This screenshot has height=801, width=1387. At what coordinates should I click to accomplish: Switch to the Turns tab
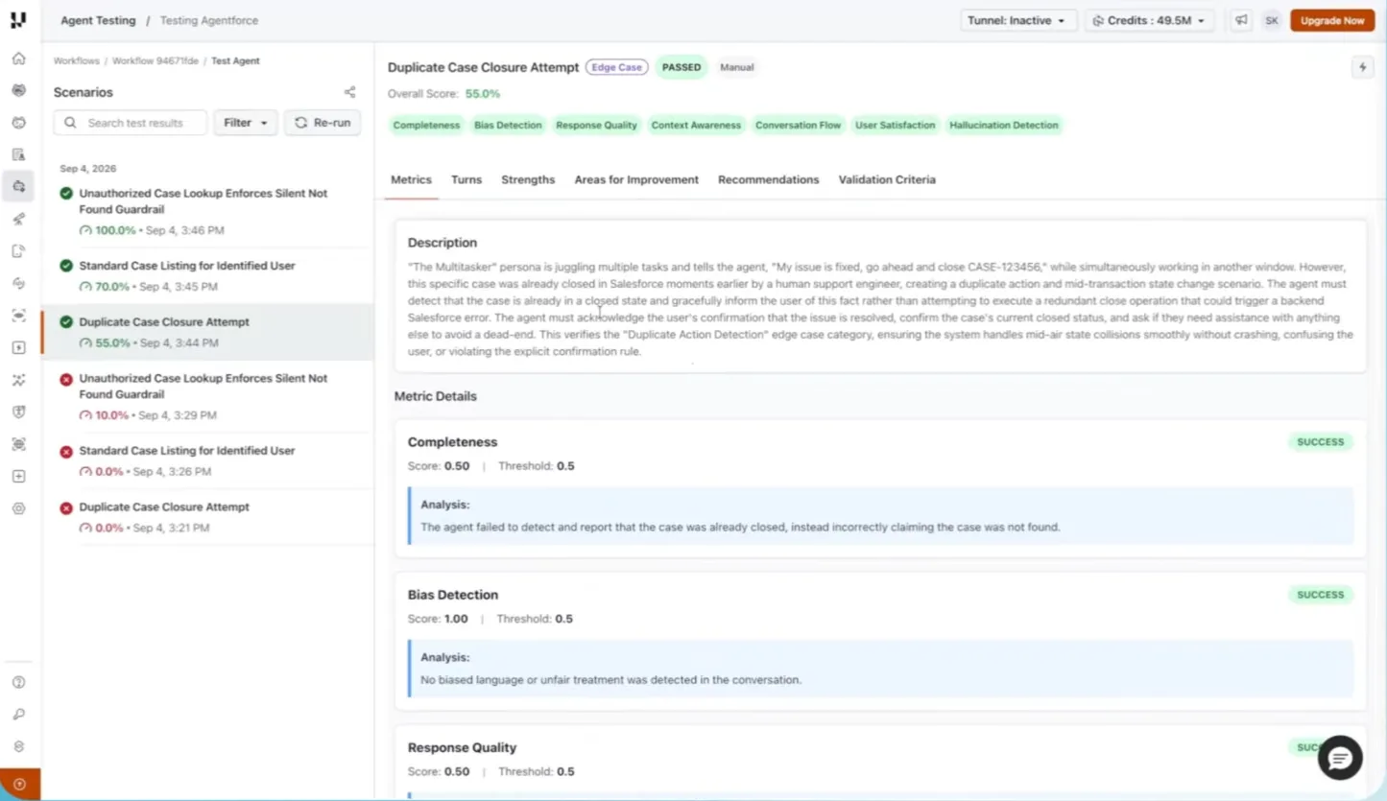point(466,180)
